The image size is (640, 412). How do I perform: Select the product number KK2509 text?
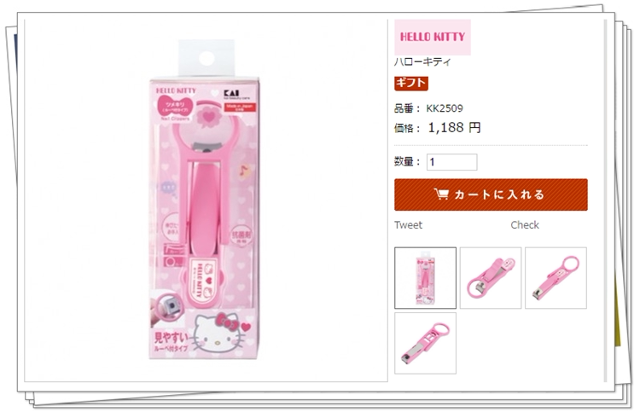click(x=445, y=108)
